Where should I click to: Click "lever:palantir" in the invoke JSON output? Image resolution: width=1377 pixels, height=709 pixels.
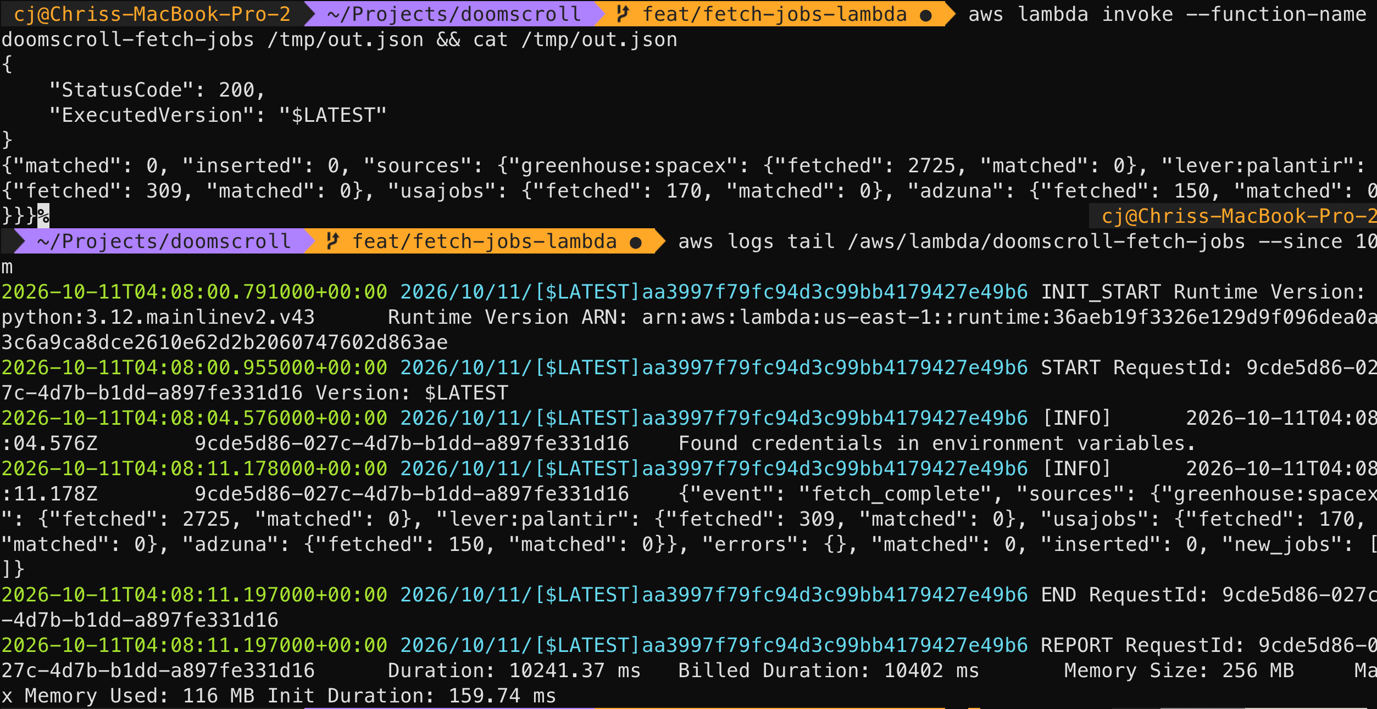(x=1258, y=165)
